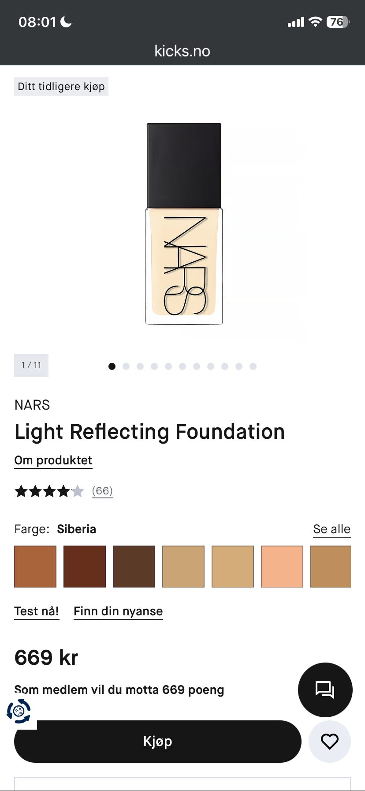Image resolution: width=365 pixels, height=791 pixels.
Task: View all colors via Se alle
Action: (332, 529)
